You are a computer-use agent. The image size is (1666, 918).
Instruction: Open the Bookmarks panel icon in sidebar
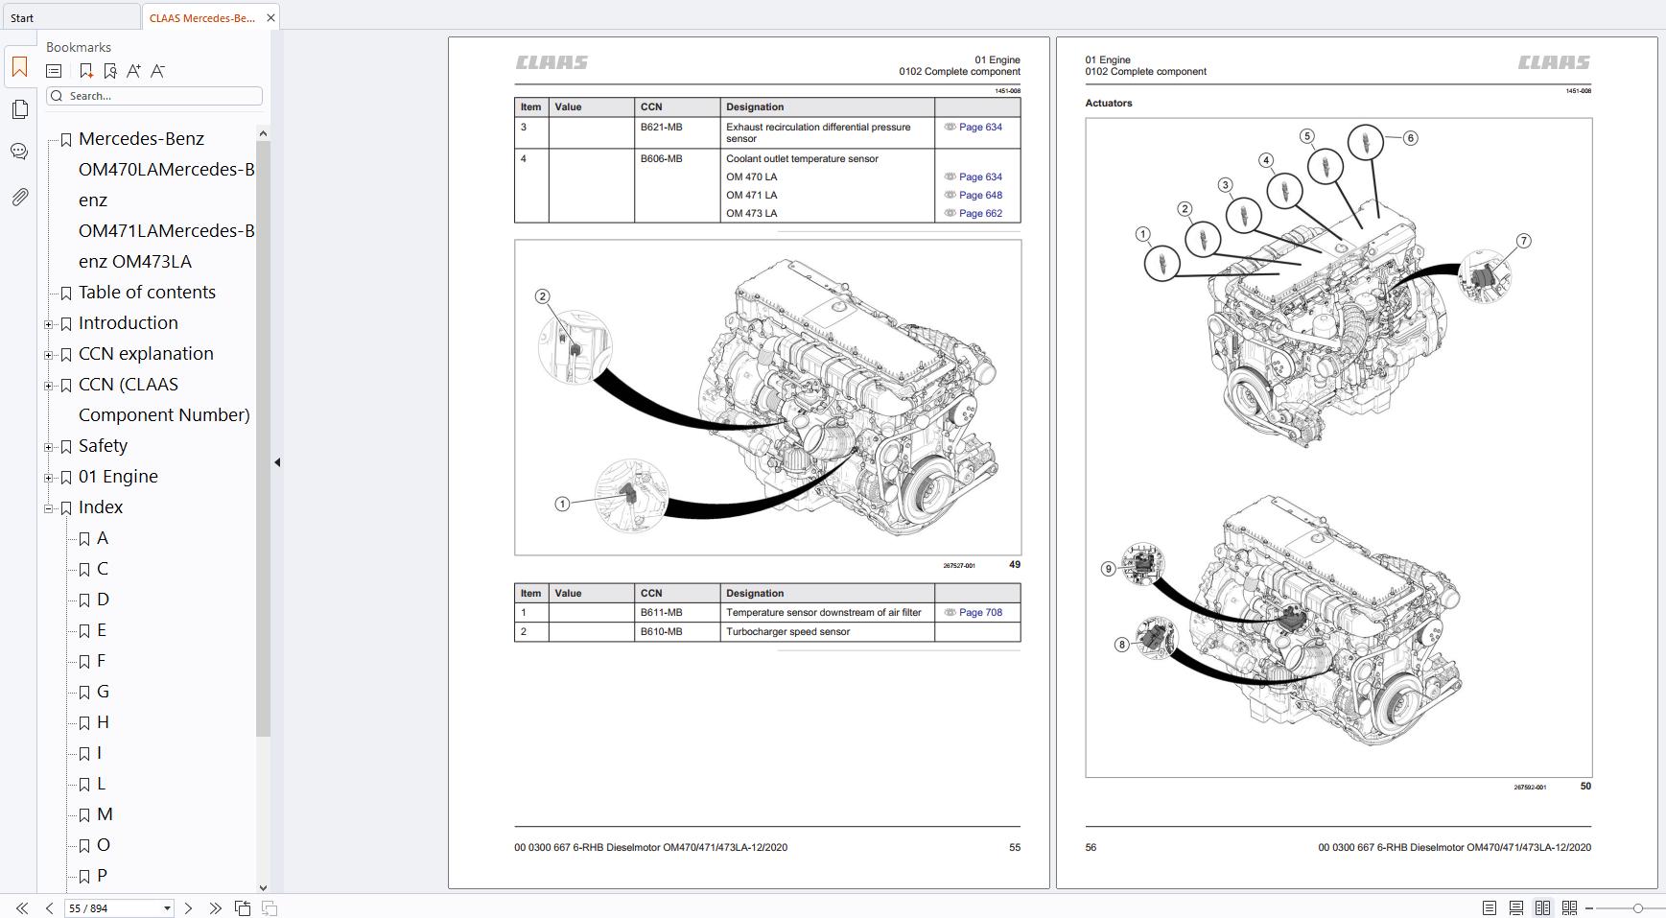[x=19, y=67]
